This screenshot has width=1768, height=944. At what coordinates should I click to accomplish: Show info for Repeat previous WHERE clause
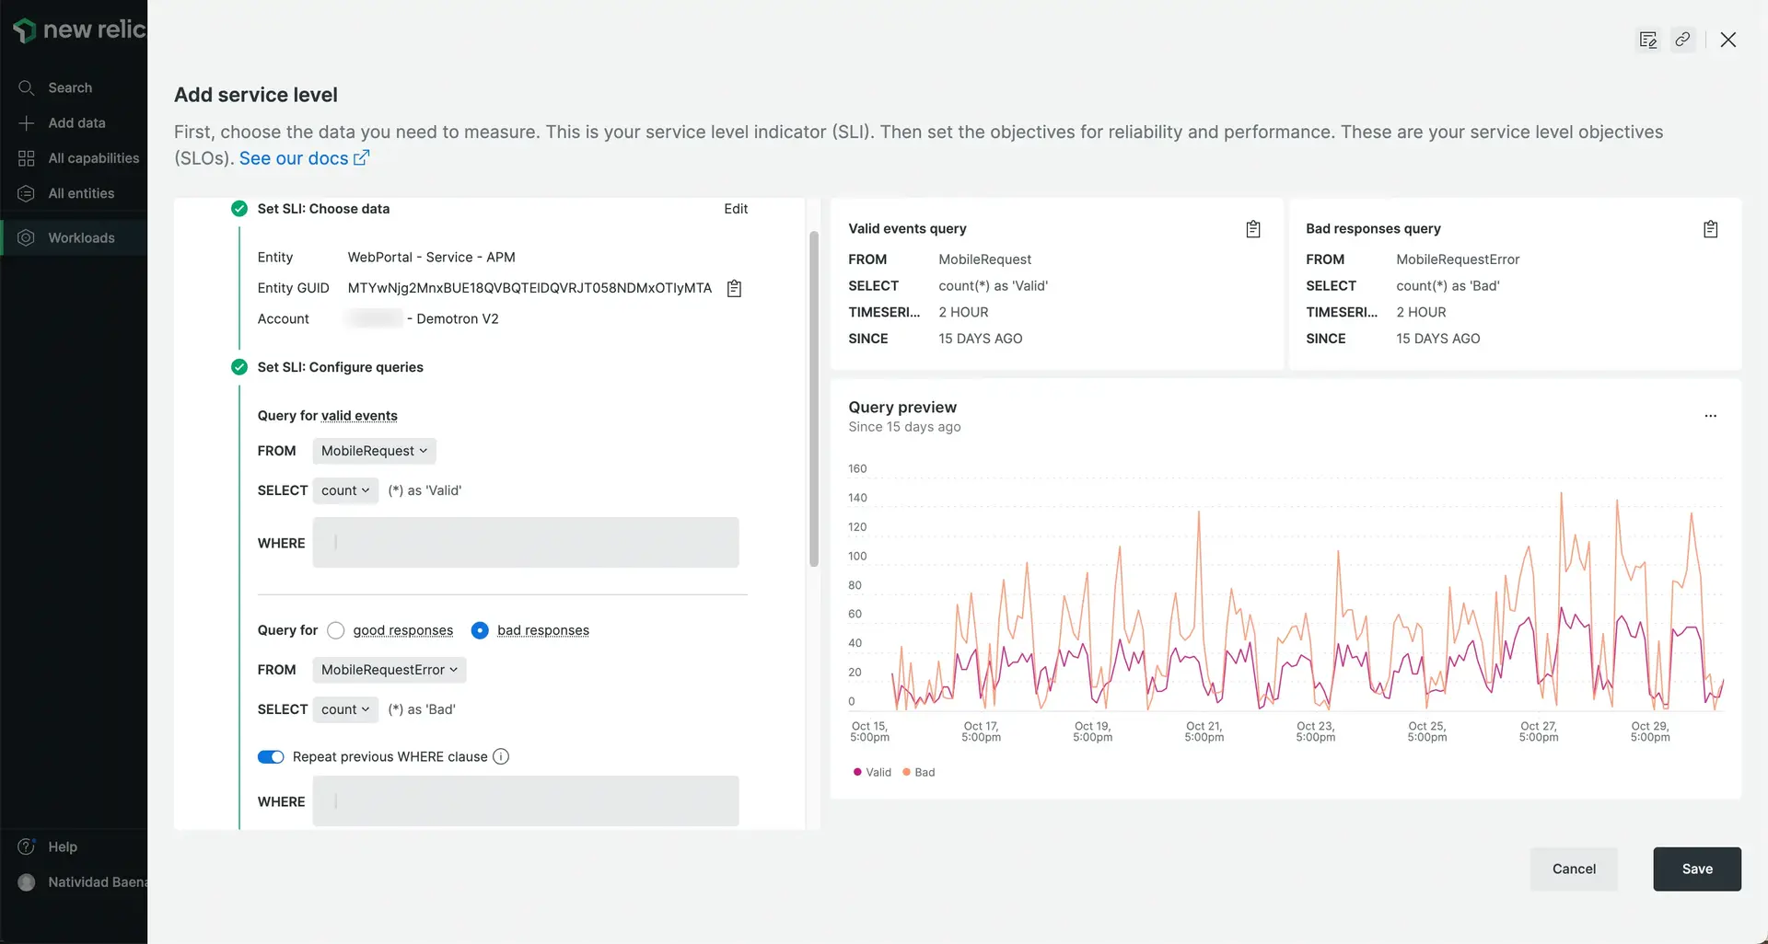coord(501,756)
